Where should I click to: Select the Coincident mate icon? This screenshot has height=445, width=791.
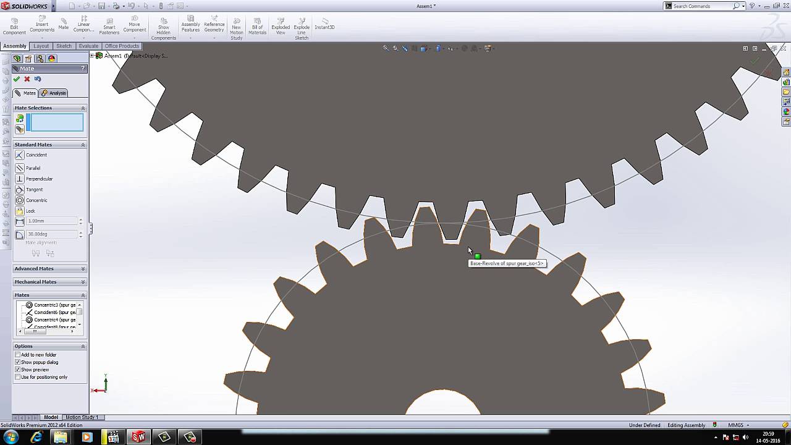coord(20,155)
